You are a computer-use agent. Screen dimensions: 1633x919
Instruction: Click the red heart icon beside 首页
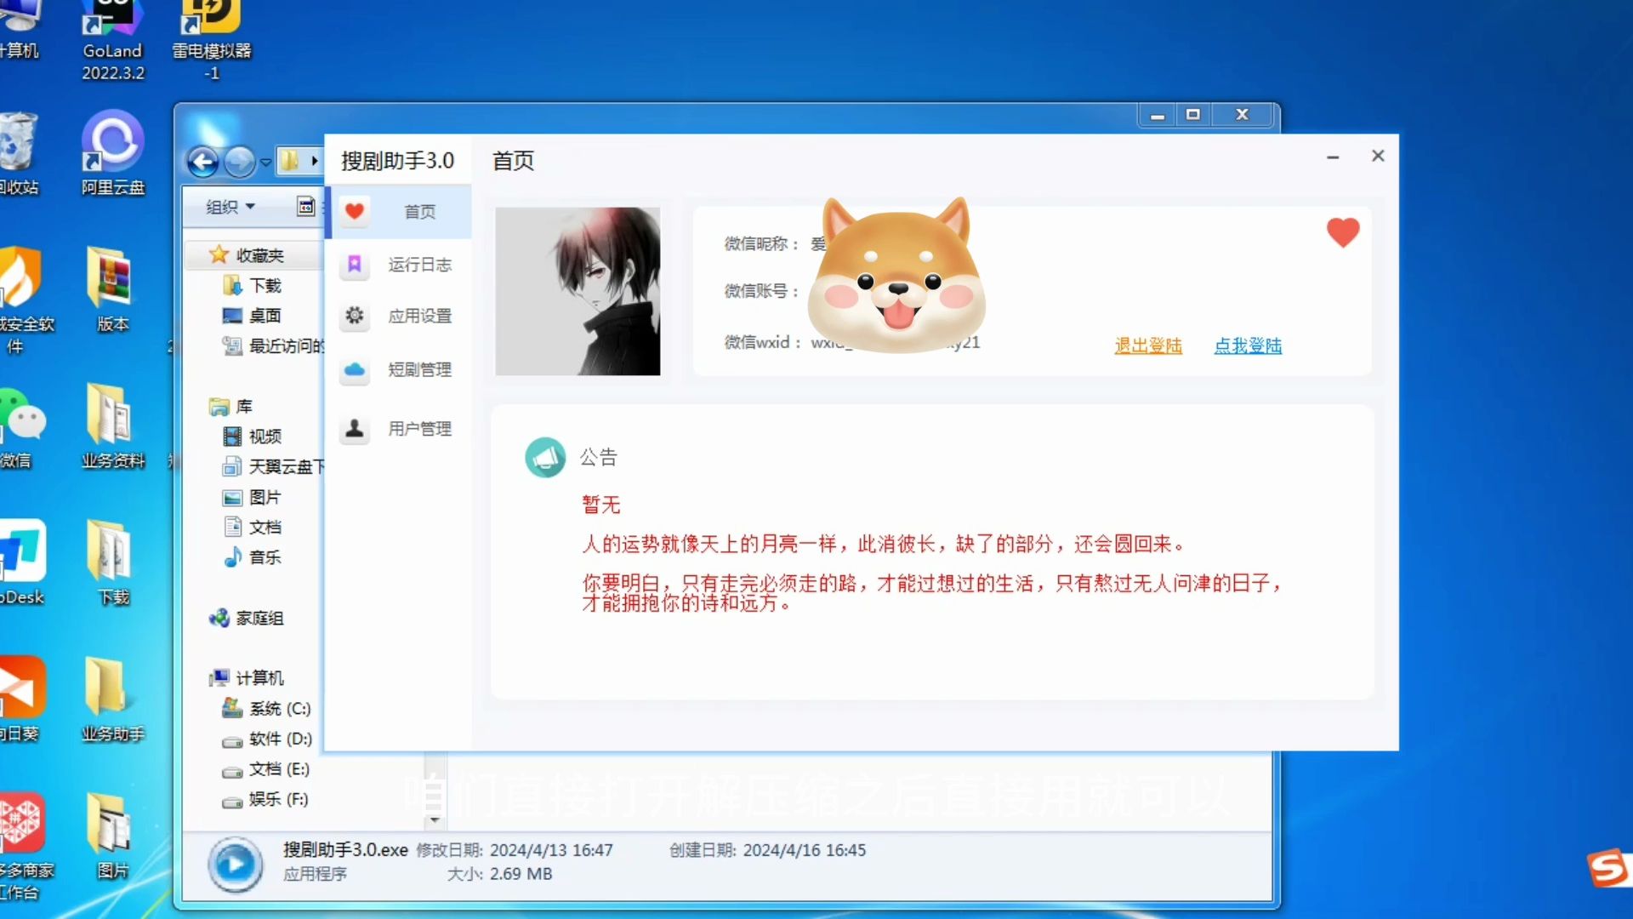(x=355, y=211)
